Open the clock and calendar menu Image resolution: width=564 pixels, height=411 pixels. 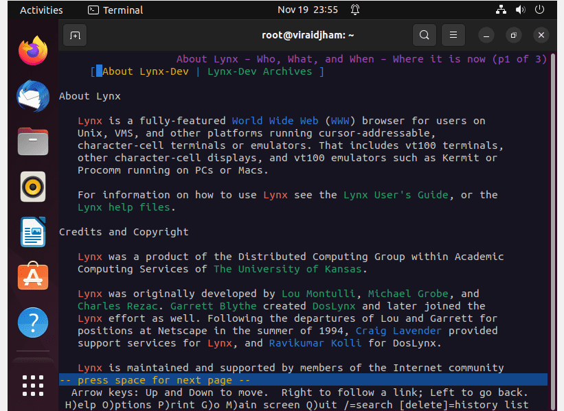click(x=308, y=10)
